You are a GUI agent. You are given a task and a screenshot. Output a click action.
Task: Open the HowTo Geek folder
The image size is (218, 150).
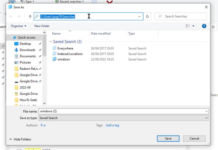point(28,100)
